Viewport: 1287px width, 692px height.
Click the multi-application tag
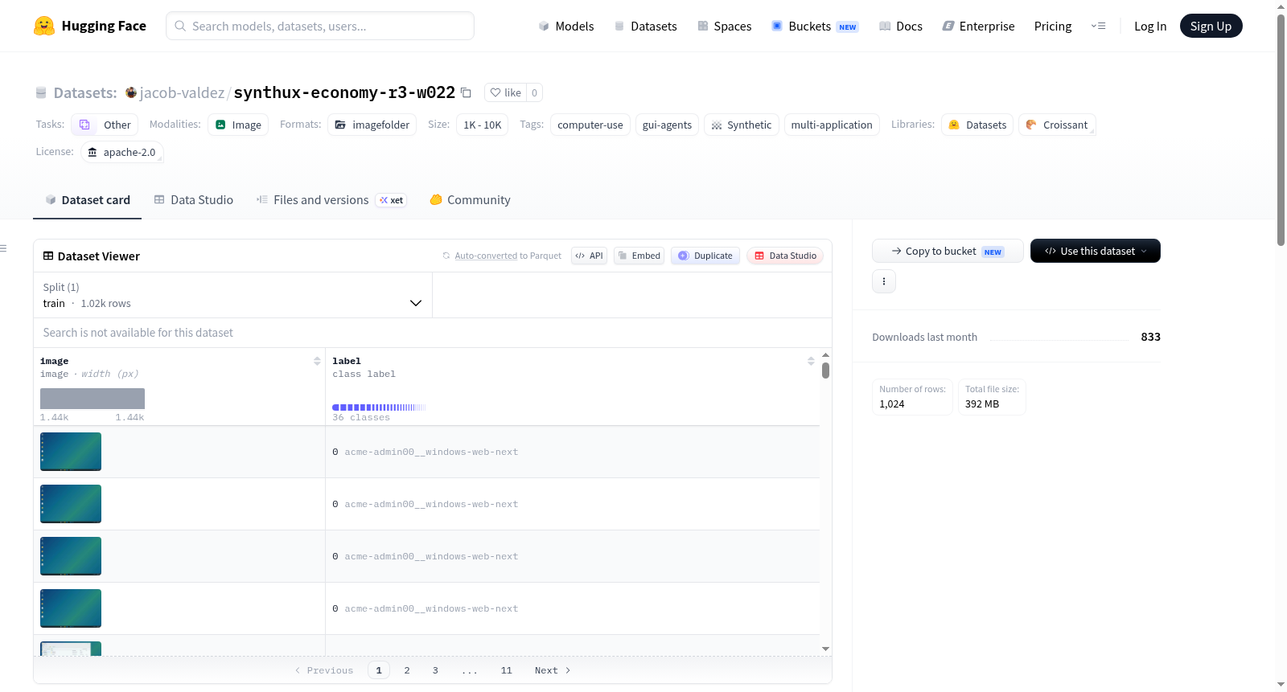[832, 125]
